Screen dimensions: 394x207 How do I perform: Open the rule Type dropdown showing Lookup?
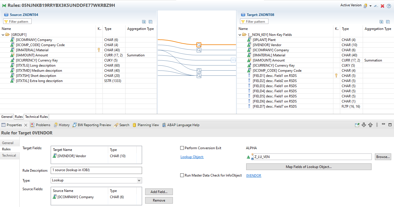click(139, 180)
